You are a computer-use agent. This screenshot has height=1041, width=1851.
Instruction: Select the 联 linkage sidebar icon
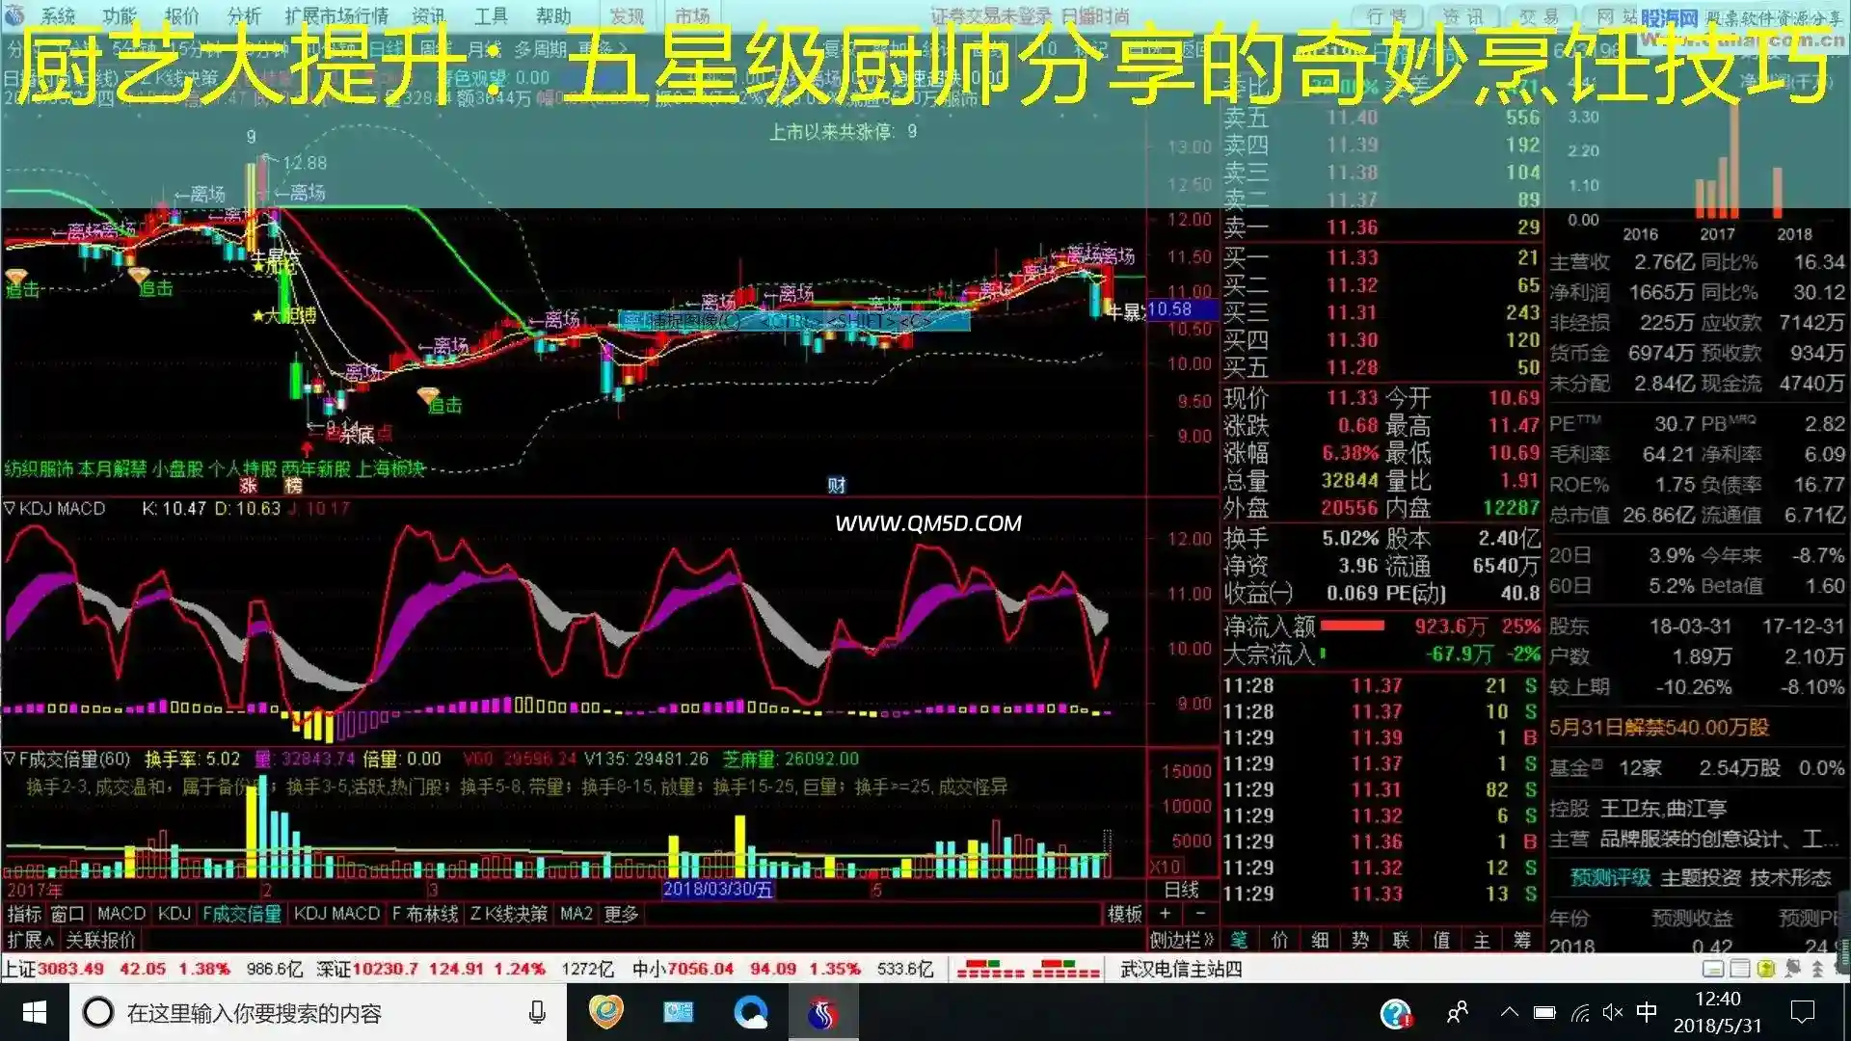1401,940
